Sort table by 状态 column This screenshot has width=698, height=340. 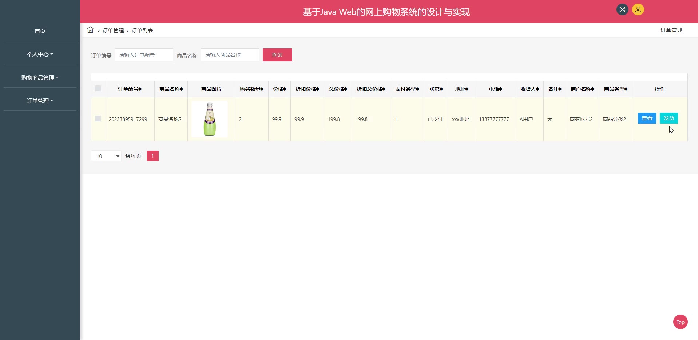[x=436, y=89]
